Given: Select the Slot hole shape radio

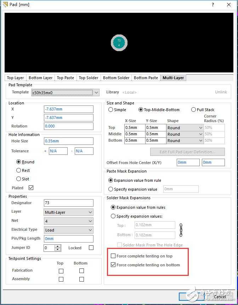Looking at the screenshot, I should pyautogui.click(x=23, y=179).
